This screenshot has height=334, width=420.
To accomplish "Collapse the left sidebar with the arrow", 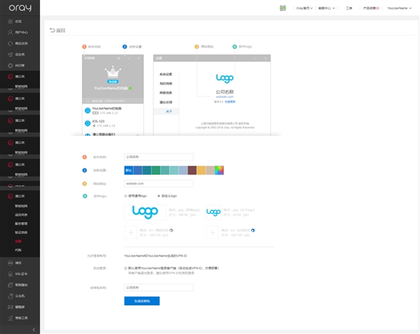I will (x=34, y=330).
